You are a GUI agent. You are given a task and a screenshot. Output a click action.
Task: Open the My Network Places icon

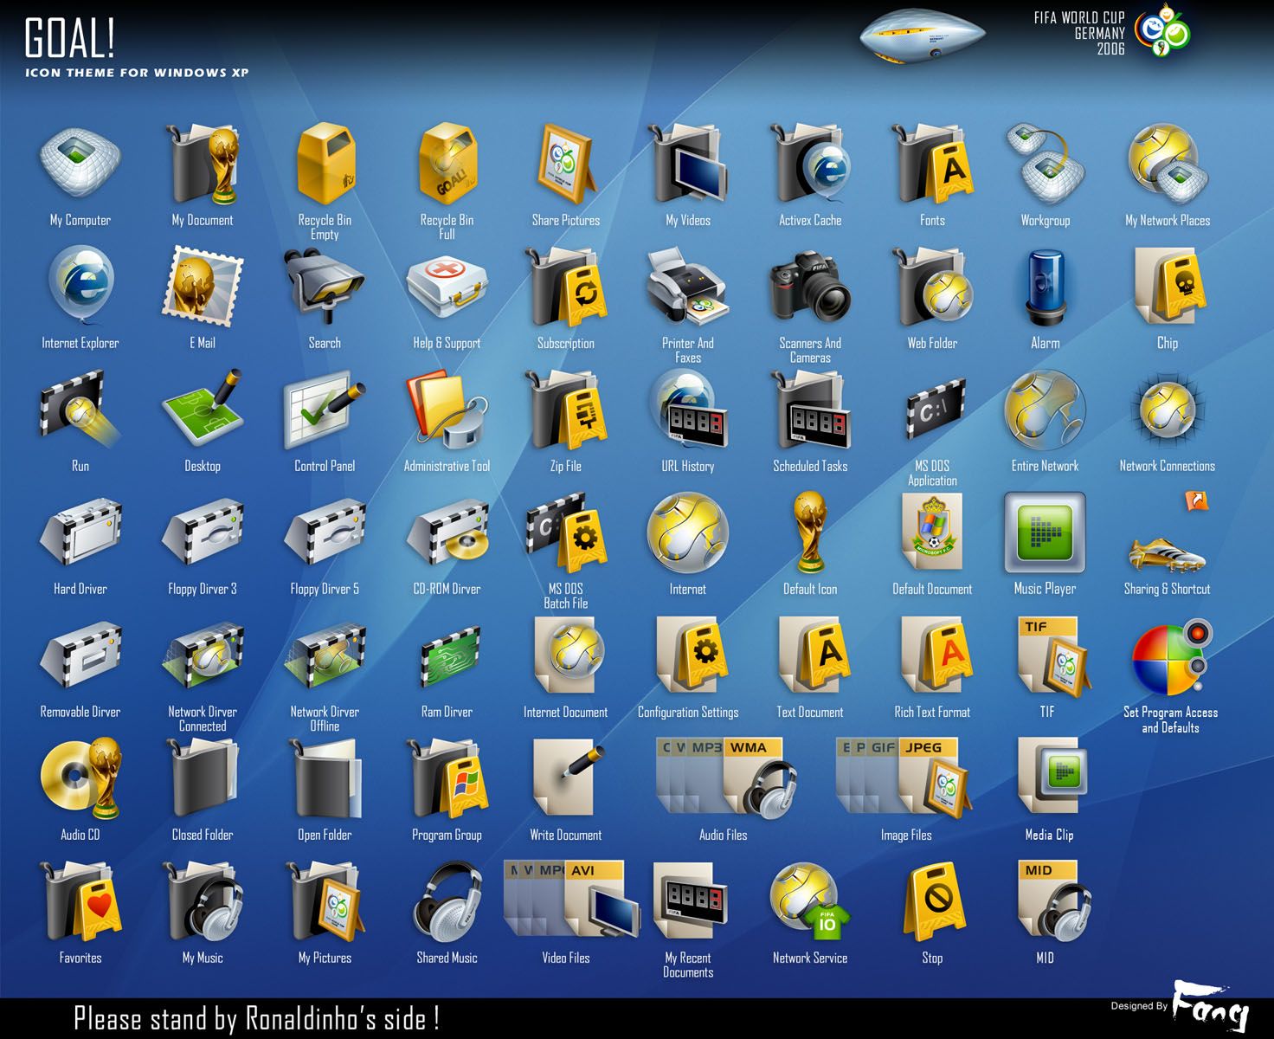pyautogui.click(x=1168, y=163)
